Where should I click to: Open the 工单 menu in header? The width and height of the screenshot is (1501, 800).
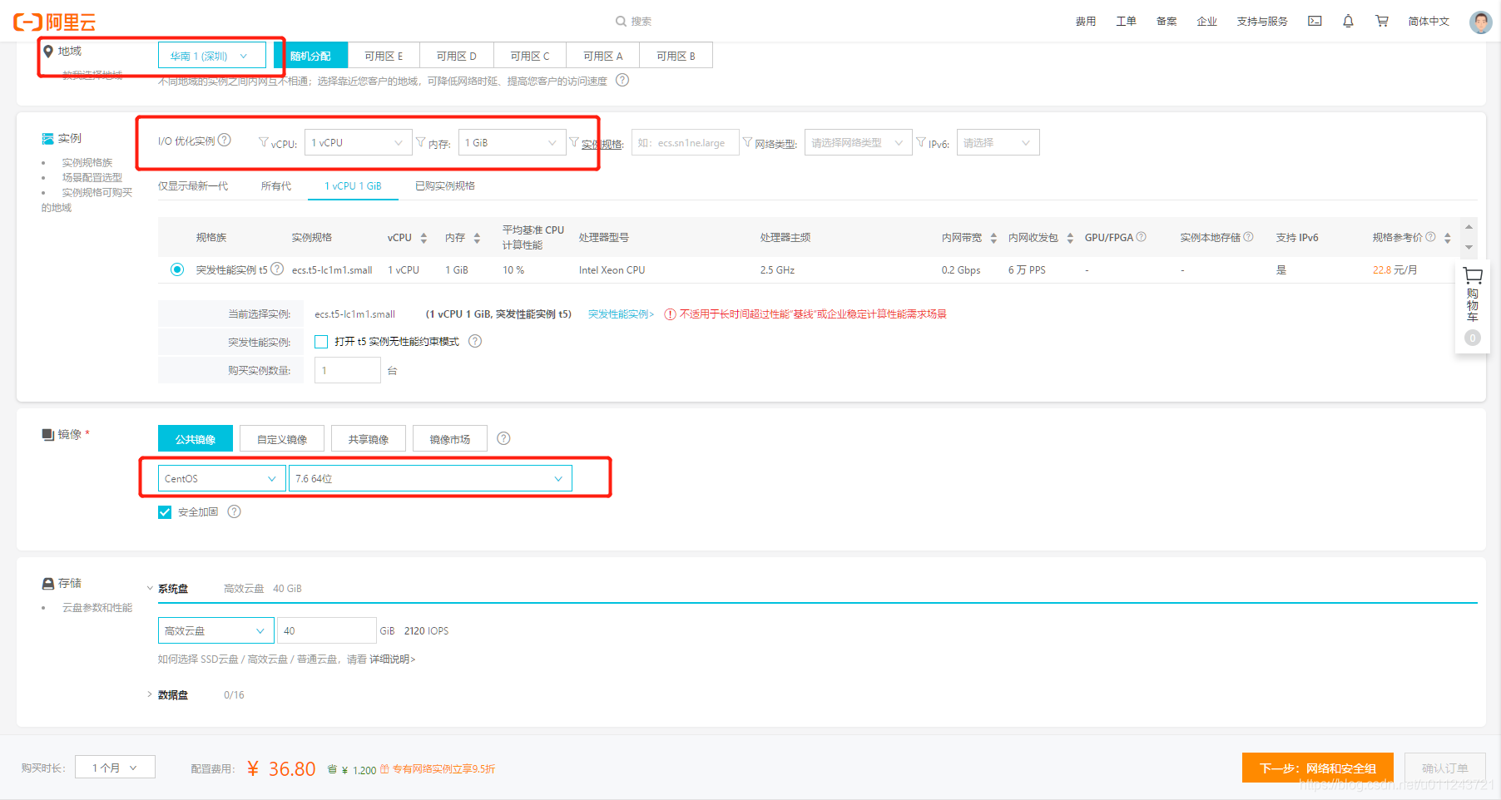pyautogui.click(x=1127, y=21)
